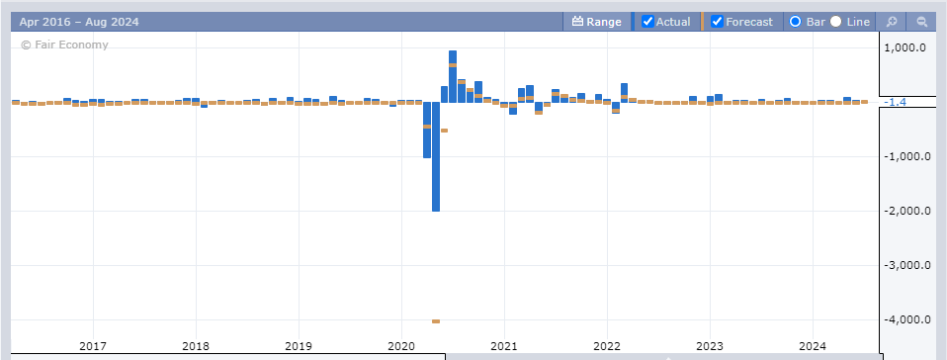Click the horizontal scrollbar below the chart
The height and width of the screenshot is (360, 947).
tap(447, 357)
